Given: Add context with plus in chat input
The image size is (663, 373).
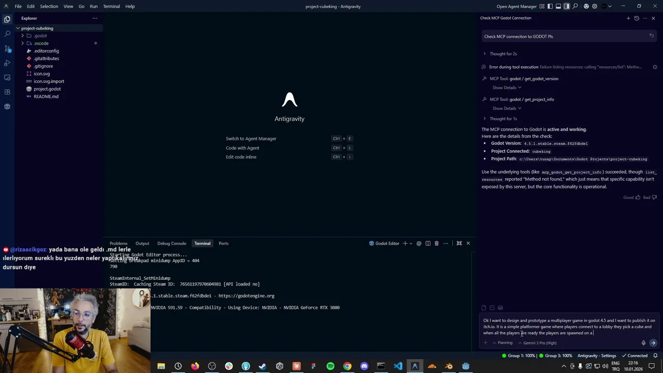Looking at the screenshot, I should click(485, 343).
